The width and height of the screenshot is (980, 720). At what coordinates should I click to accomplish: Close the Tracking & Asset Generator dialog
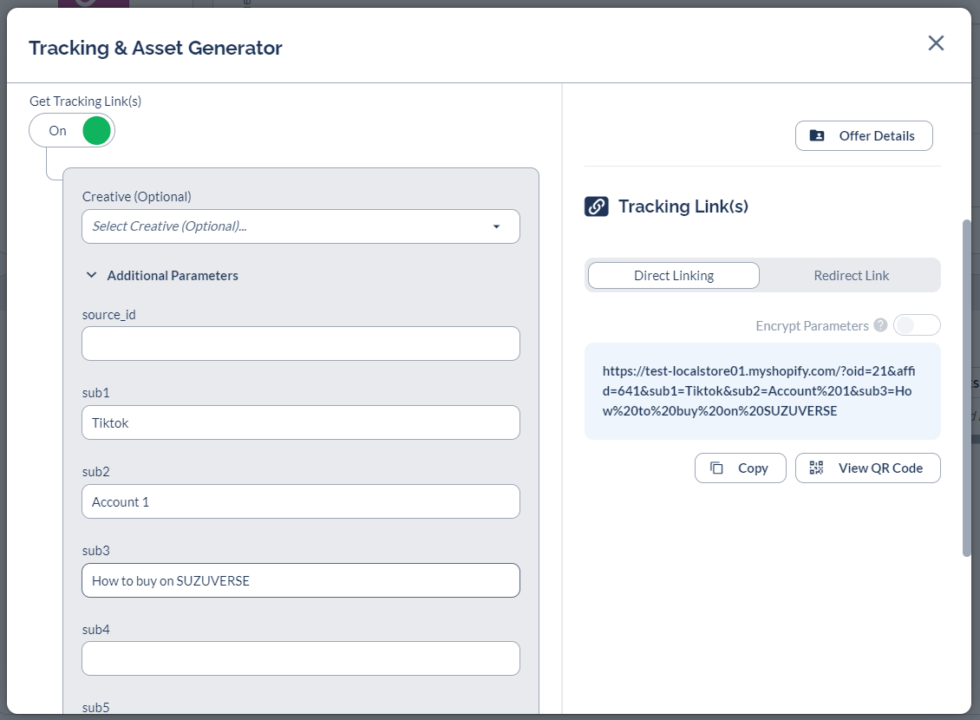pos(936,43)
